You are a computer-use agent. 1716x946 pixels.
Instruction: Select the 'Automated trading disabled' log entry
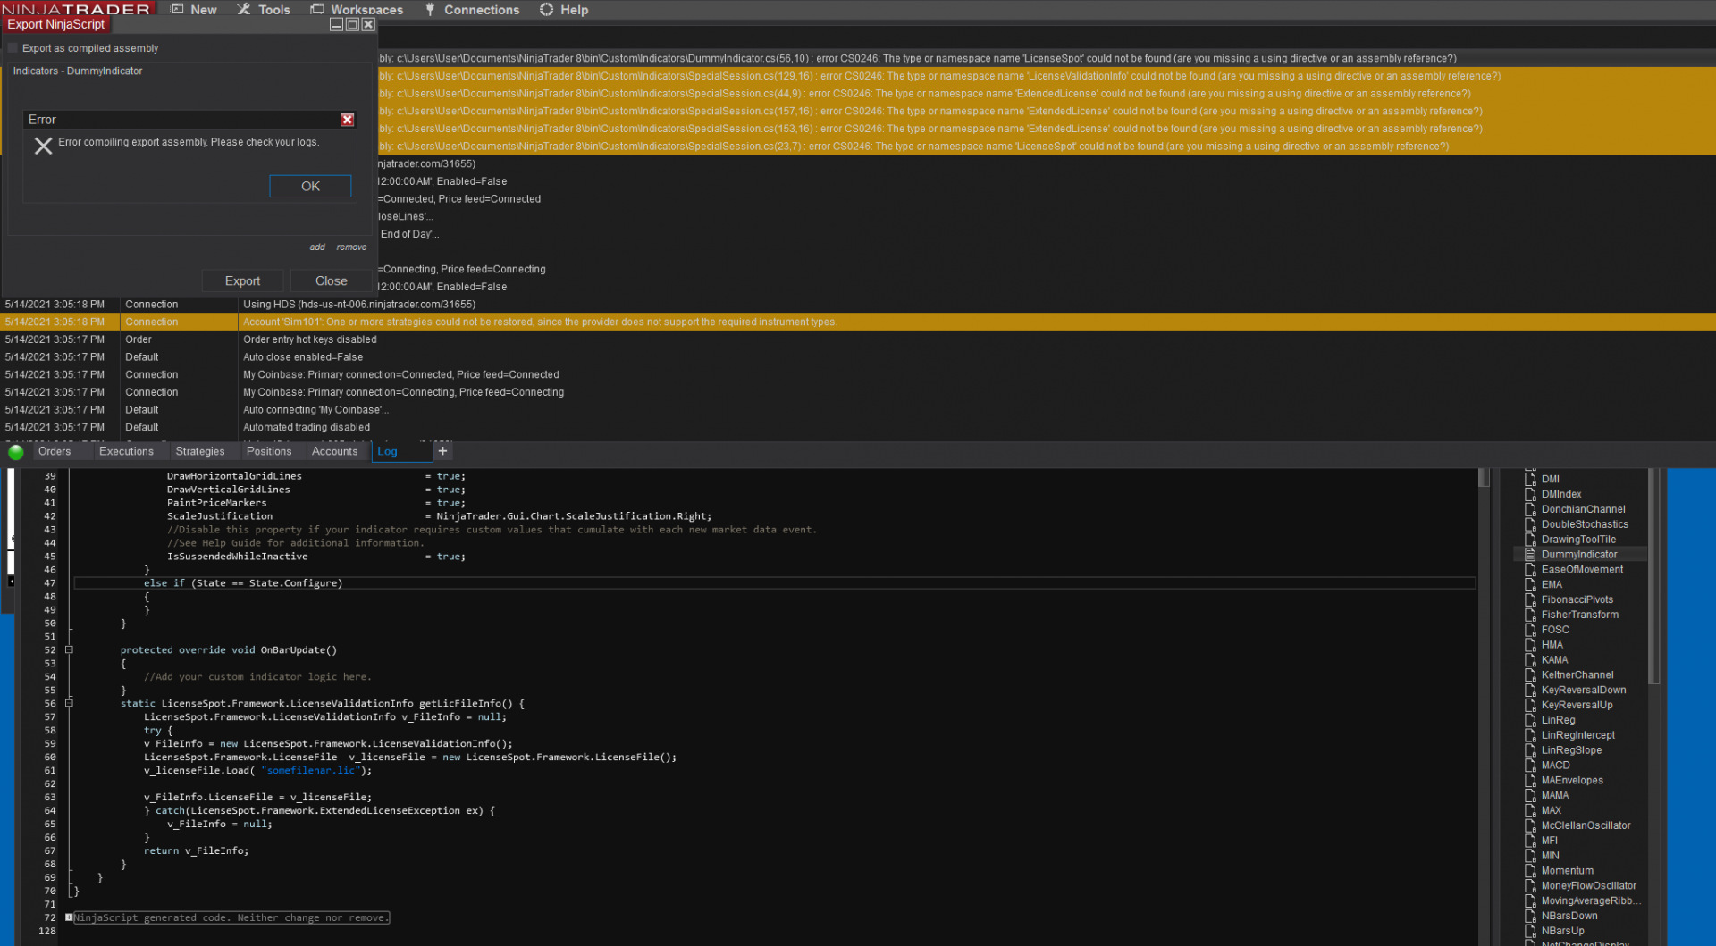[x=858, y=427]
